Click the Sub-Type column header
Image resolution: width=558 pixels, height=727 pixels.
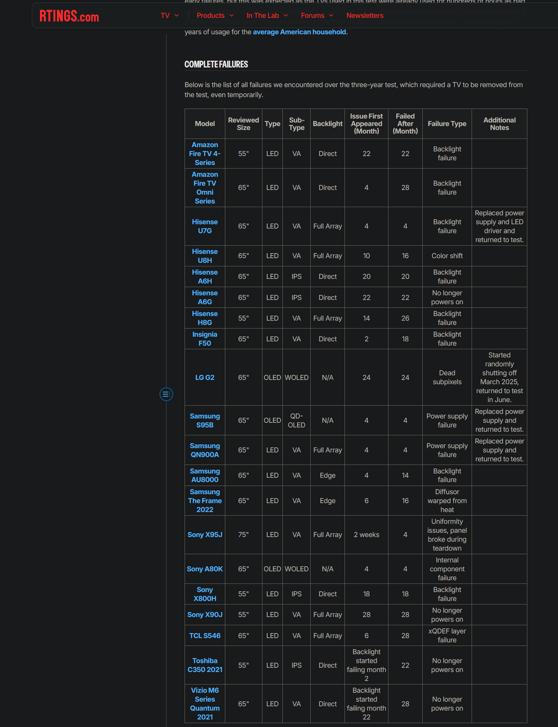(297, 124)
